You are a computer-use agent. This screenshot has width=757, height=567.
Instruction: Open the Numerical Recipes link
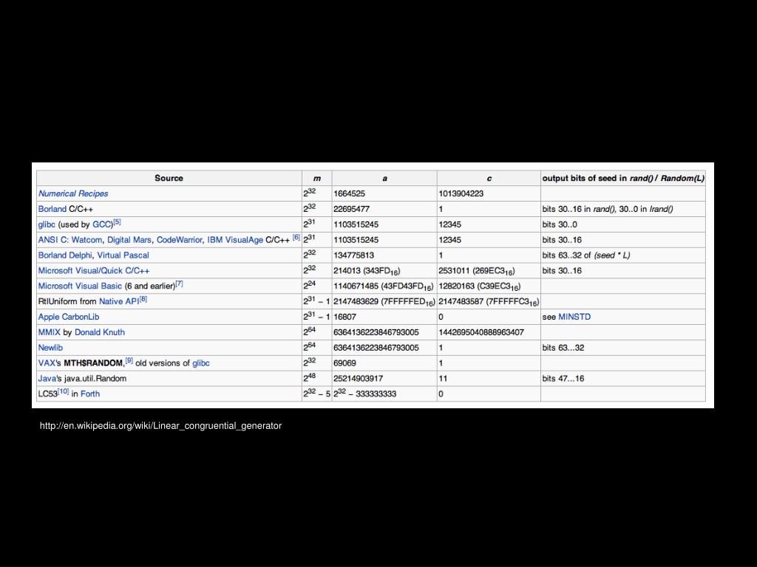(73, 193)
